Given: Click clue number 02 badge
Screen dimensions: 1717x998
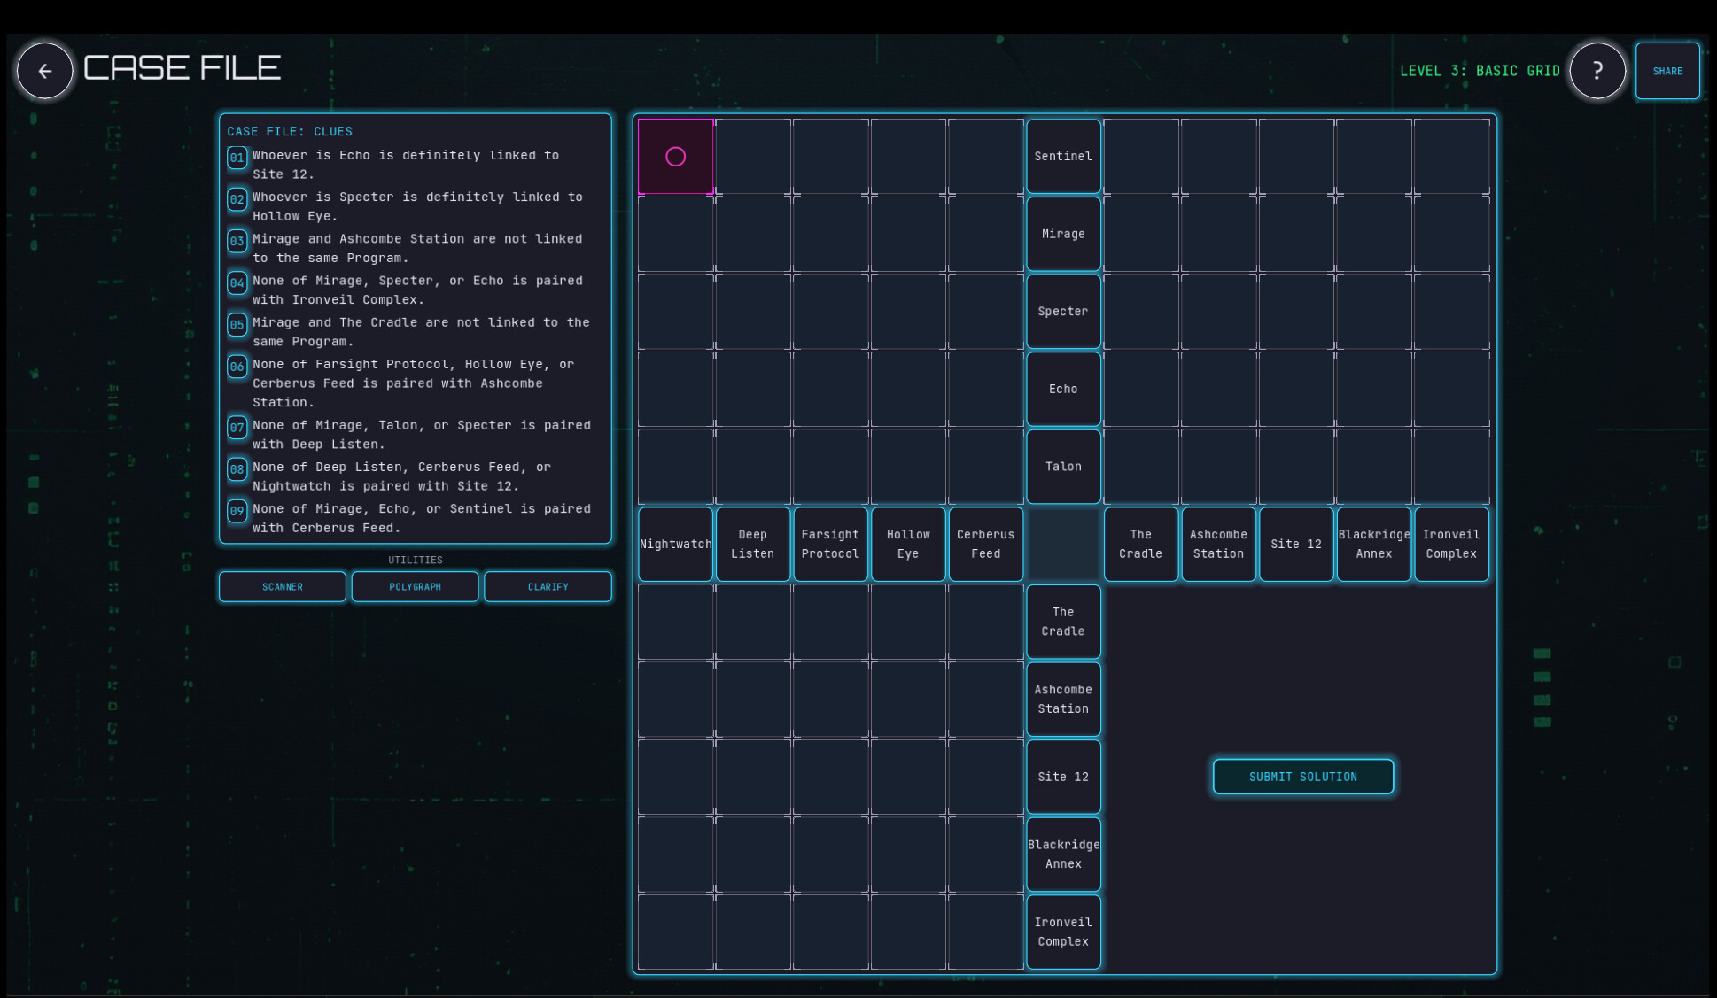Looking at the screenshot, I should click(x=237, y=199).
